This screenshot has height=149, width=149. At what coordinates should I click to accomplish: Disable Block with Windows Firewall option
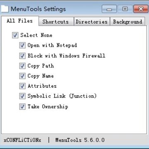tap(22, 56)
